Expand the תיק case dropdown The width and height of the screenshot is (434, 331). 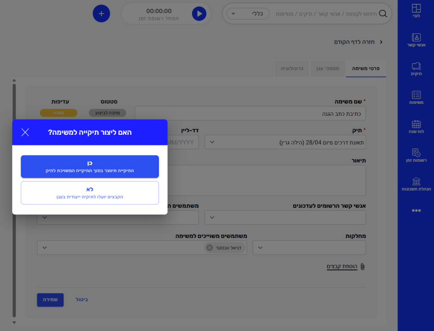click(x=285, y=142)
